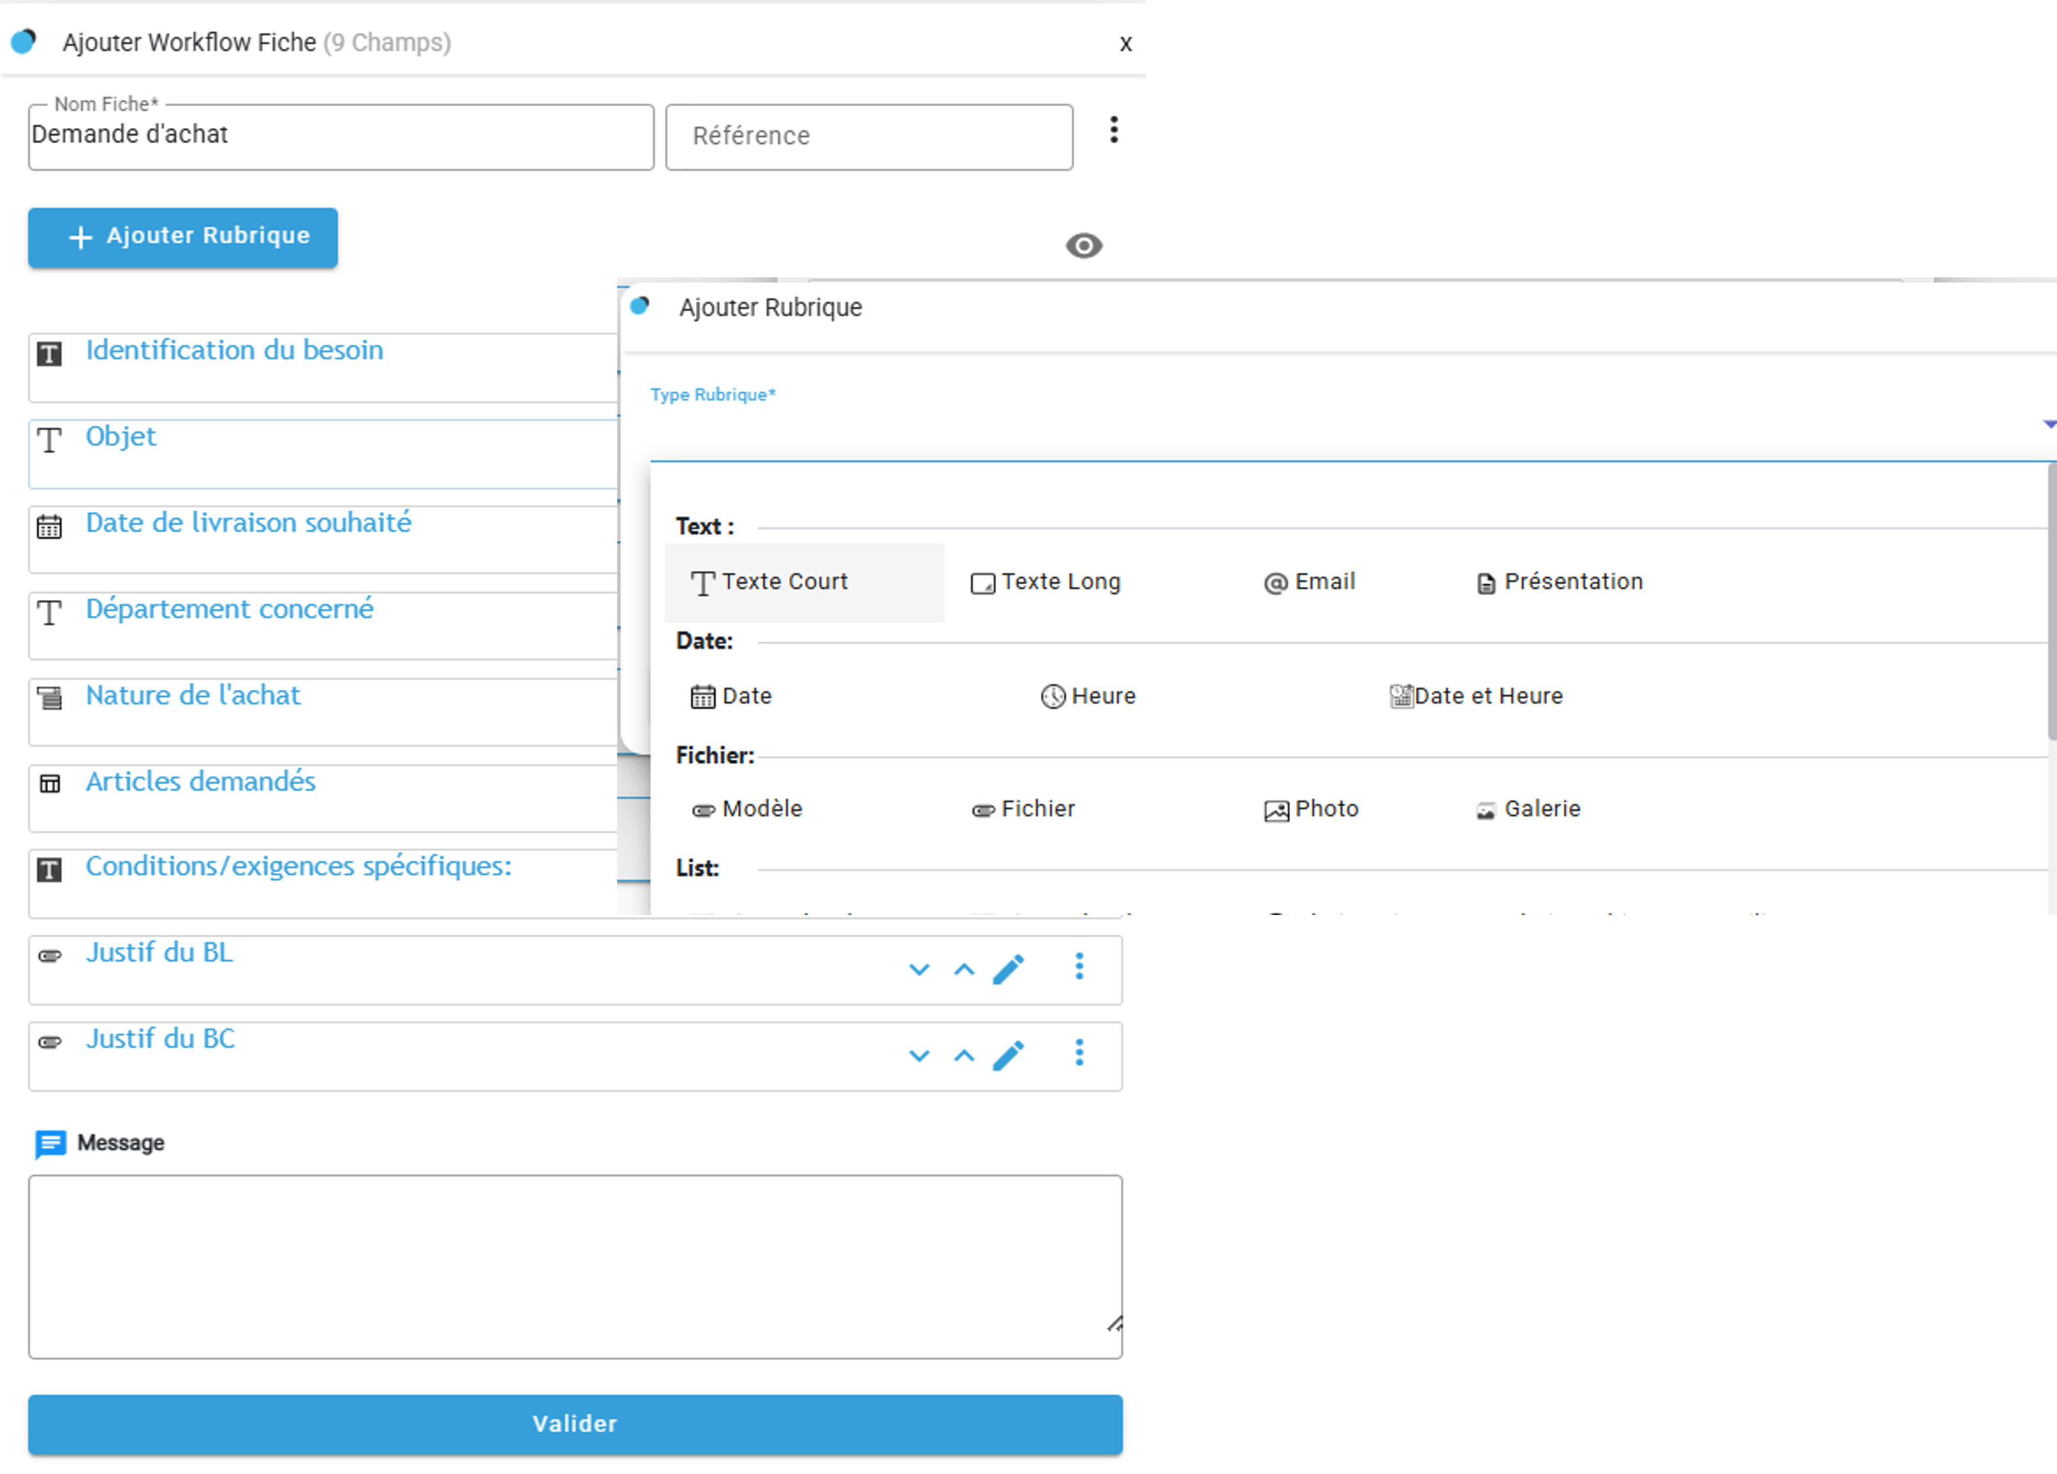
Task: Move Justif du BL down with the chevron
Action: (919, 969)
